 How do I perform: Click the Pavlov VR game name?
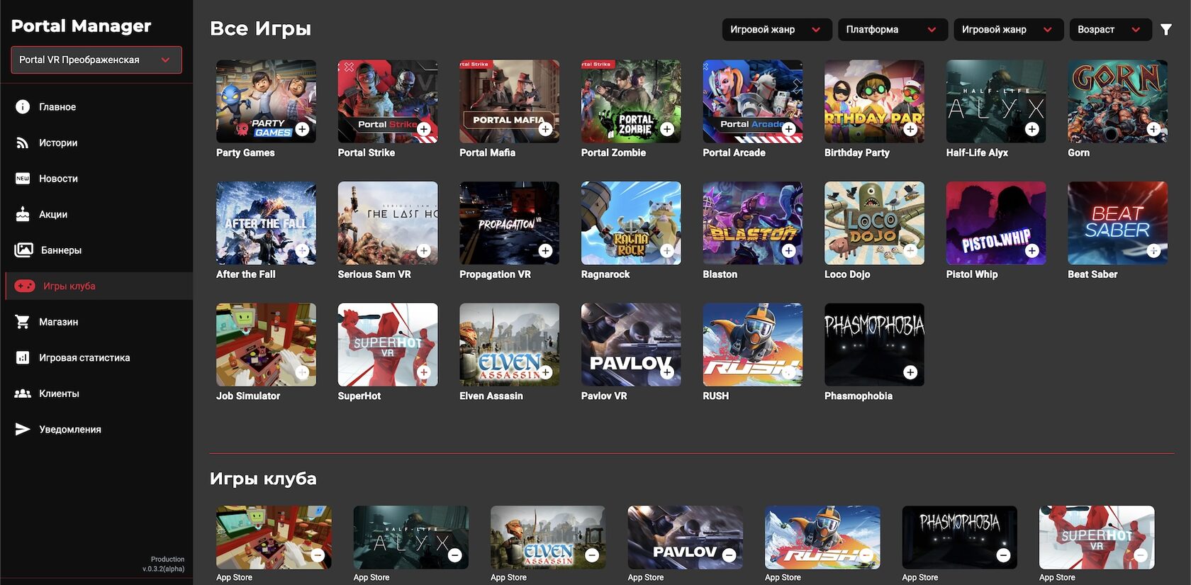tap(604, 396)
